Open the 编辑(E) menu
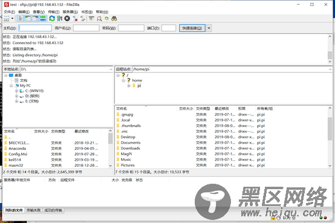This screenshot has width=335, height=223. [x=24, y=12]
